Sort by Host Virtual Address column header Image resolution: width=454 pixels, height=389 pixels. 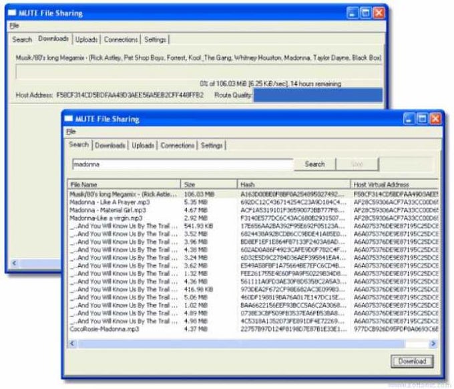click(x=395, y=184)
